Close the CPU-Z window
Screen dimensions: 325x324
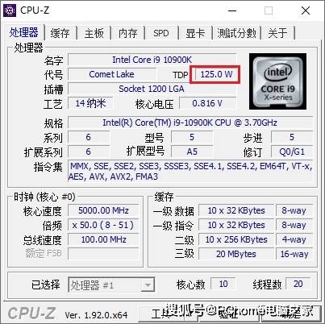point(306,10)
